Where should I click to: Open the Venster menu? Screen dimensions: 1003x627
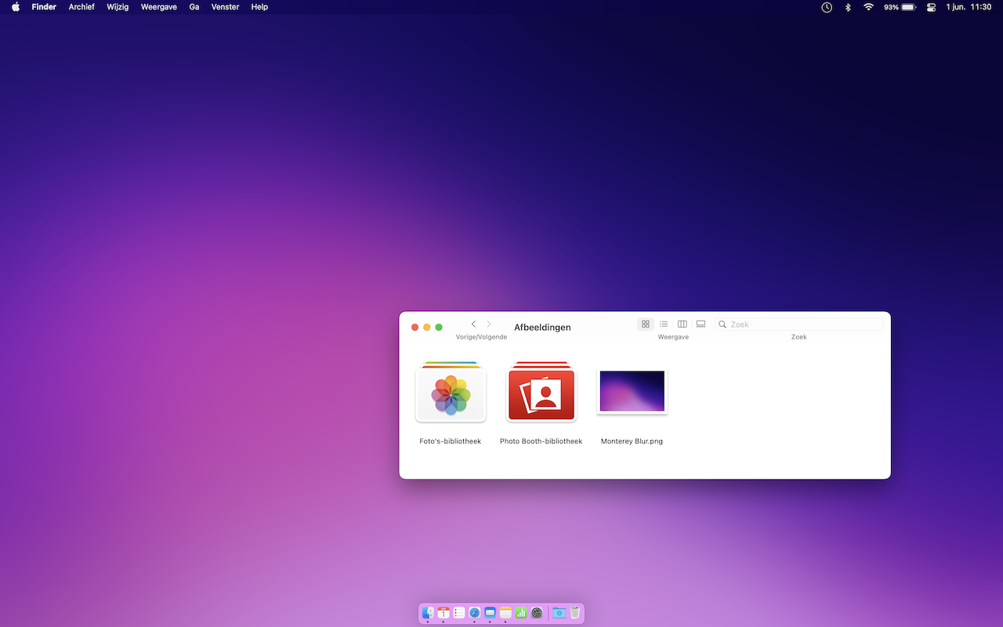[225, 7]
